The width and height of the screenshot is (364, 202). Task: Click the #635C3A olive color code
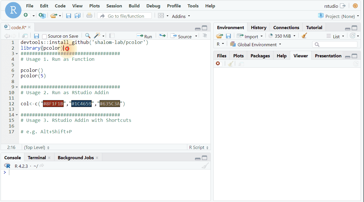coord(110,104)
